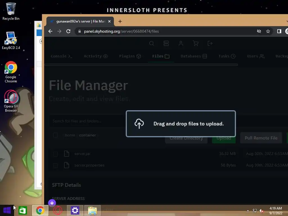Show hidden tray icons with the arrow
This screenshot has width=288, height=216.
pyautogui.click(x=248, y=211)
